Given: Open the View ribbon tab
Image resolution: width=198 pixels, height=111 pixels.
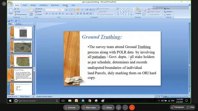Looking at the screenshot, I should tap(73, 5).
